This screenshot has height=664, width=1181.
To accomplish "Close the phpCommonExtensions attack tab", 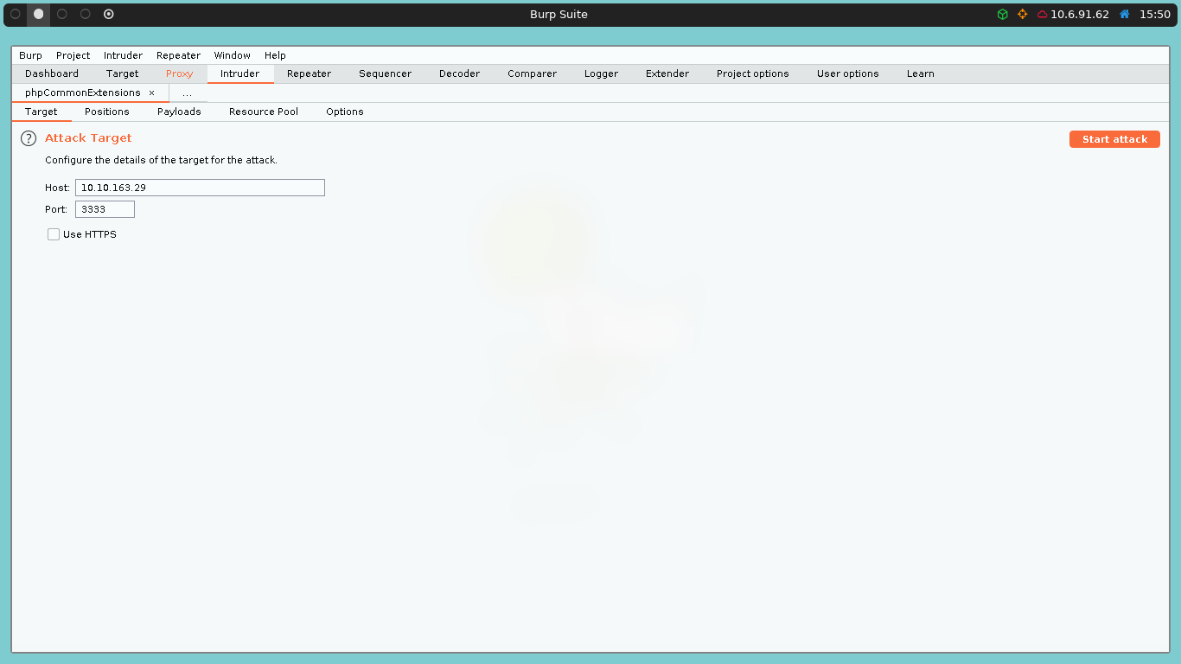I will [x=151, y=93].
